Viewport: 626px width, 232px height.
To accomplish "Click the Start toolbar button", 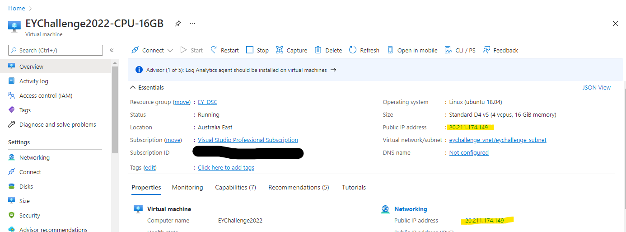I will (192, 50).
